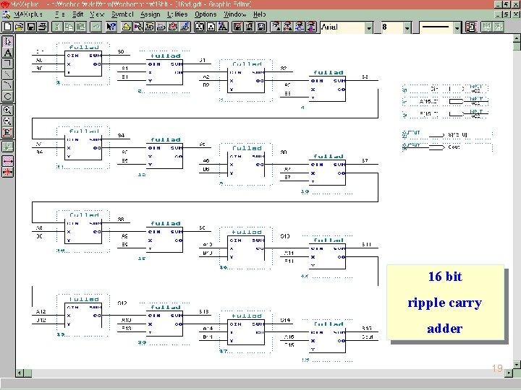Open the Hierarchy Display yellow triangle icon
Image resolution: width=521 pixels, height=390 pixels.
click(x=126, y=27)
